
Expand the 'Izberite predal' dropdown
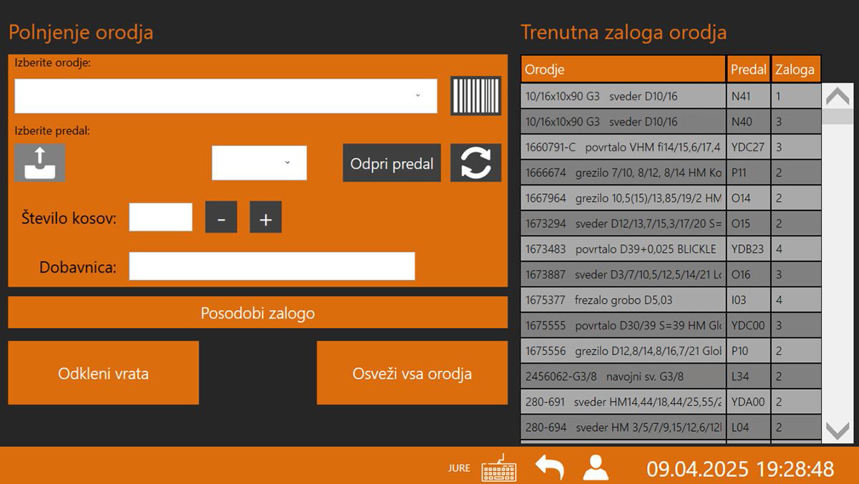259,163
